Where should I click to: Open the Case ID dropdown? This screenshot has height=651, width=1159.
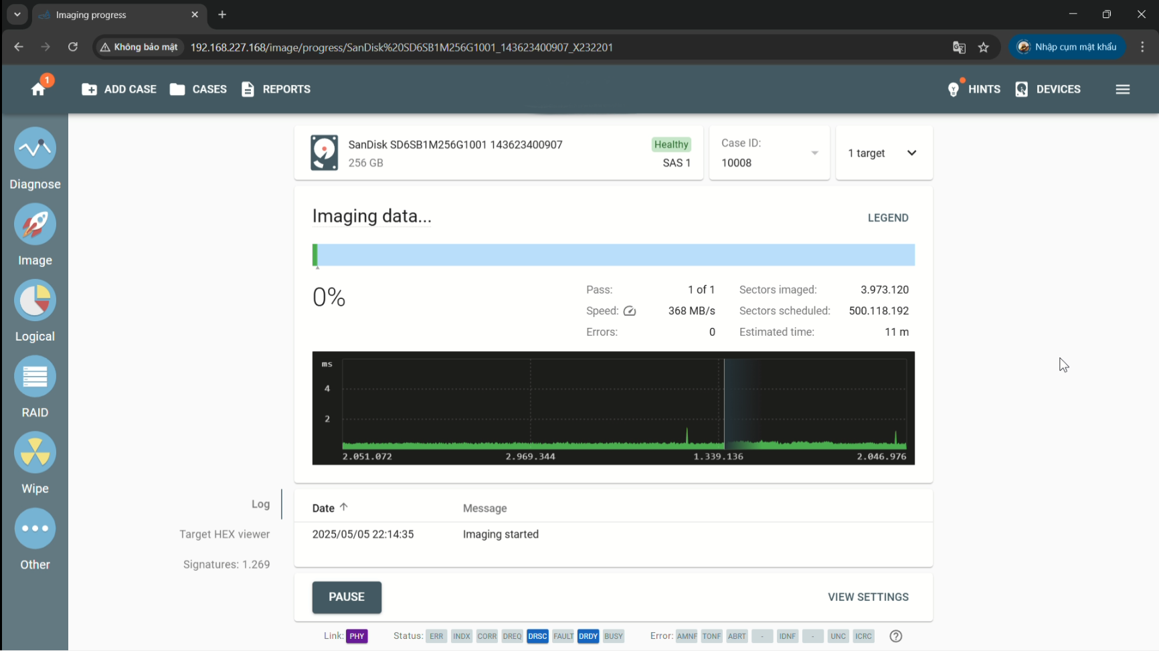tap(770, 153)
